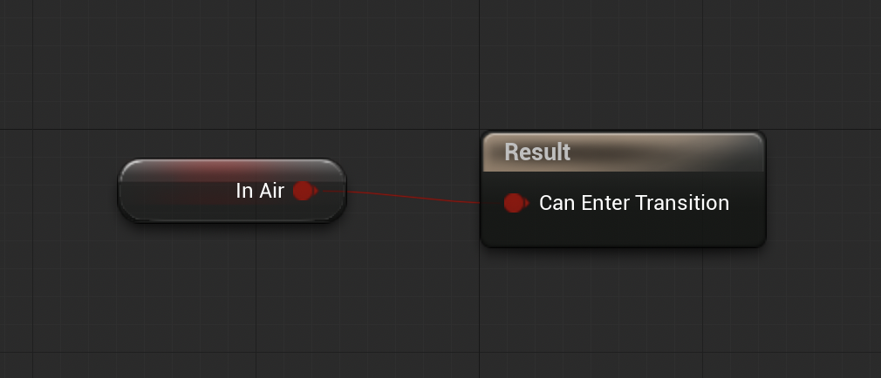Viewport: 881px width, 378px height.
Task: Click the word Result in node header
Action: 537,152
